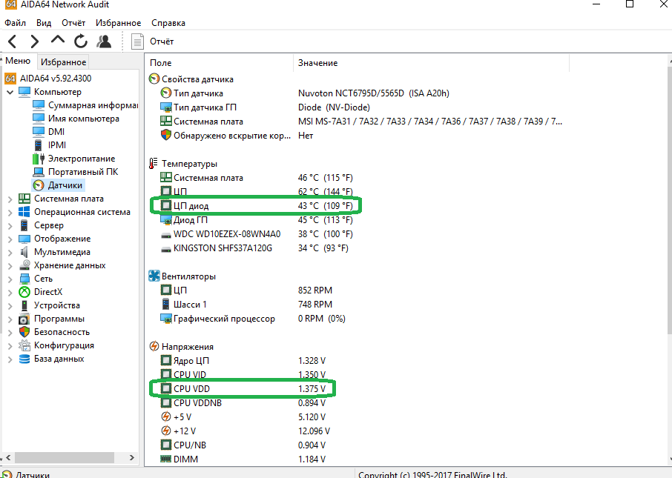The width and height of the screenshot is (672, 478).
Task: Select the Шасси 1 fan row
Action: (x=246, y=305)
